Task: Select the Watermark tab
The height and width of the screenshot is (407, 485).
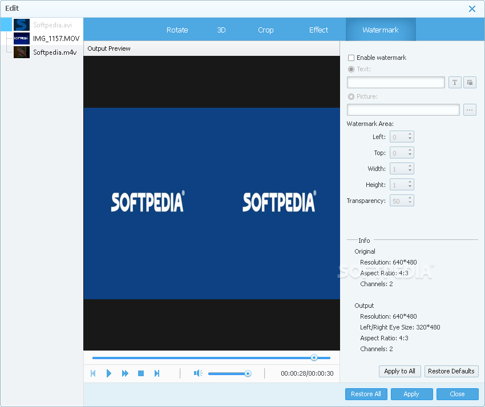Action: [381, 30]
